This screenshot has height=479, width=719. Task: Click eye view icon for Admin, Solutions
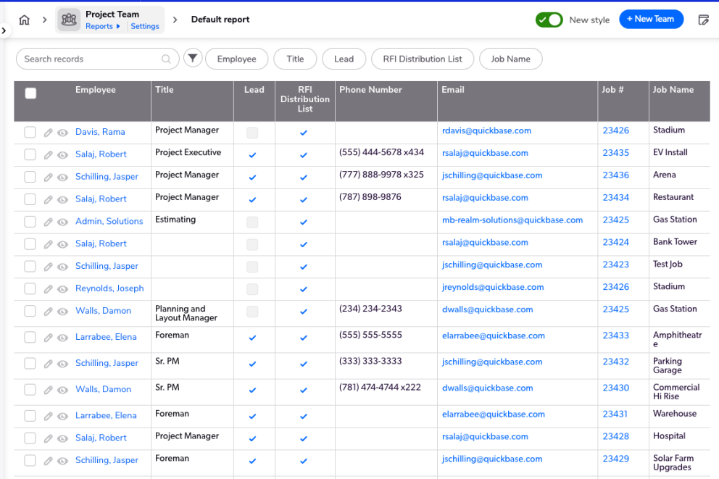62,222
